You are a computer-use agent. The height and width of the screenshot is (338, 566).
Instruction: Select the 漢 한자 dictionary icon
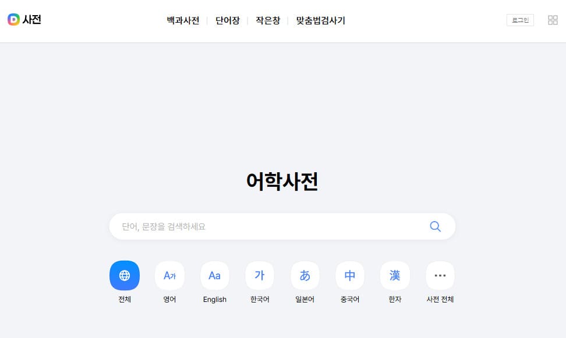coord(395,275)
